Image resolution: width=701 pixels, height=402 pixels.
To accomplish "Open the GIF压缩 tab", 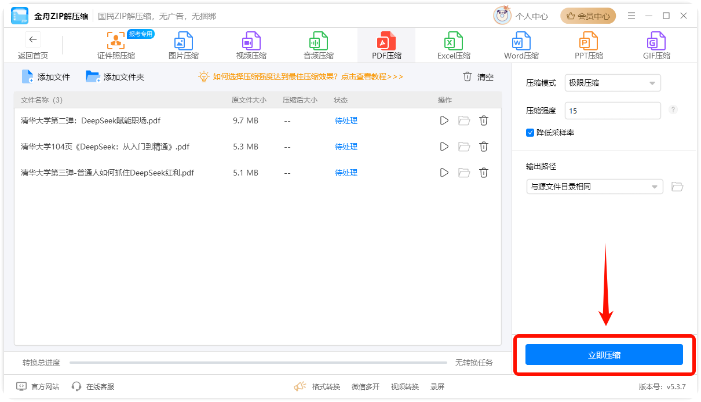I will tap(656, 46).
